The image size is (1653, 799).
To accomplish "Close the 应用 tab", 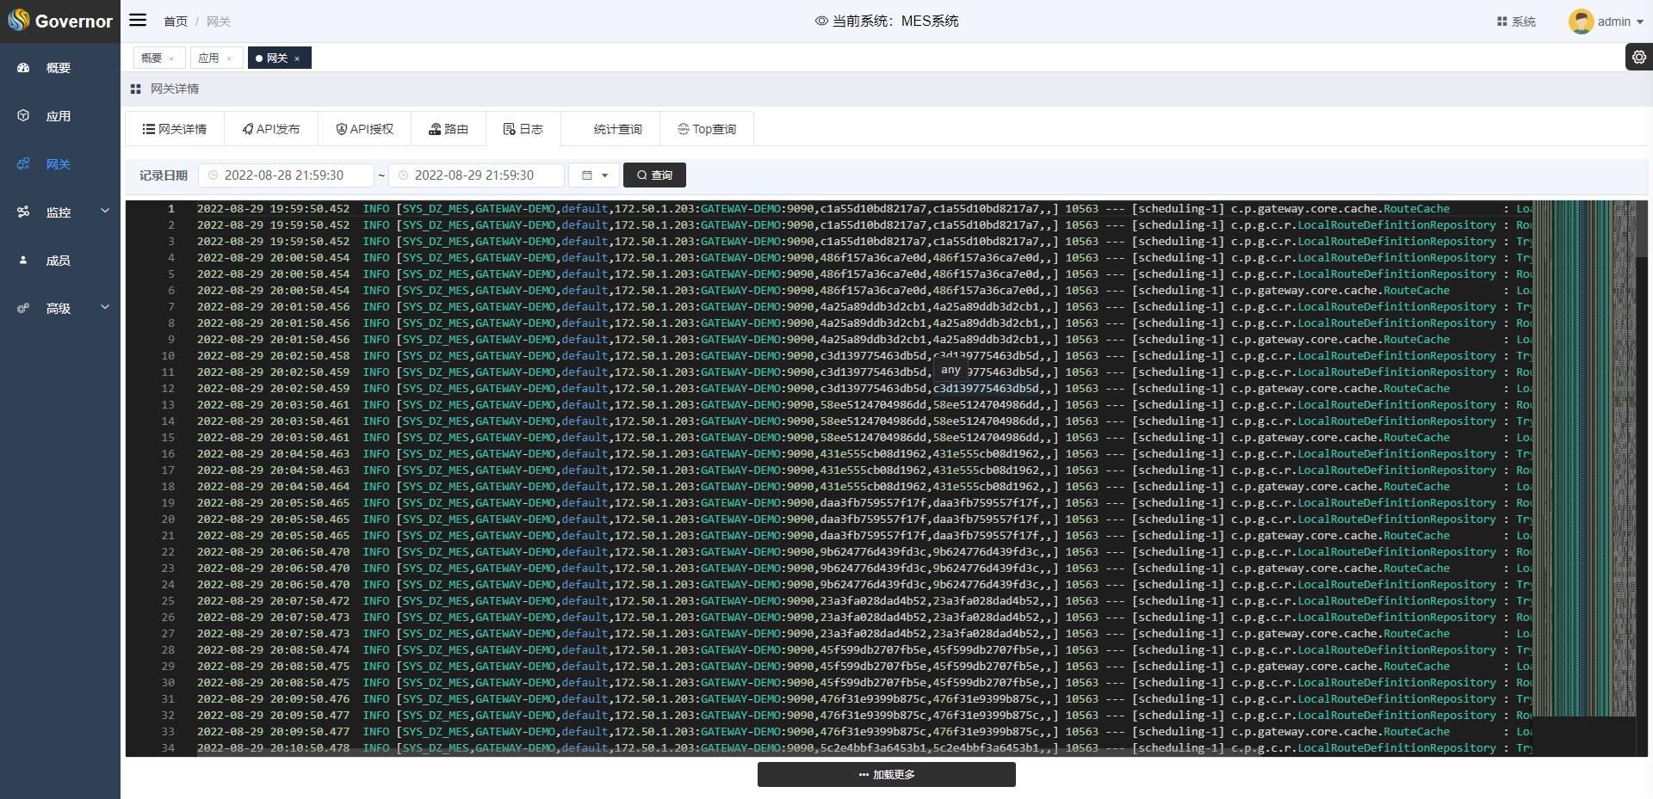I will pyautogui.click(x=229, y=58).
